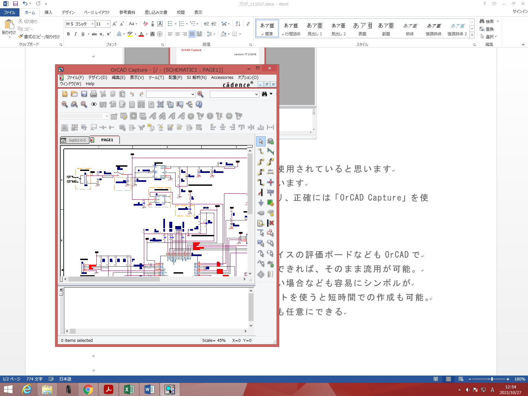Screen dimensions: 528x396
Task: Open Word font dialog launcher
Action: pos(162,45)
